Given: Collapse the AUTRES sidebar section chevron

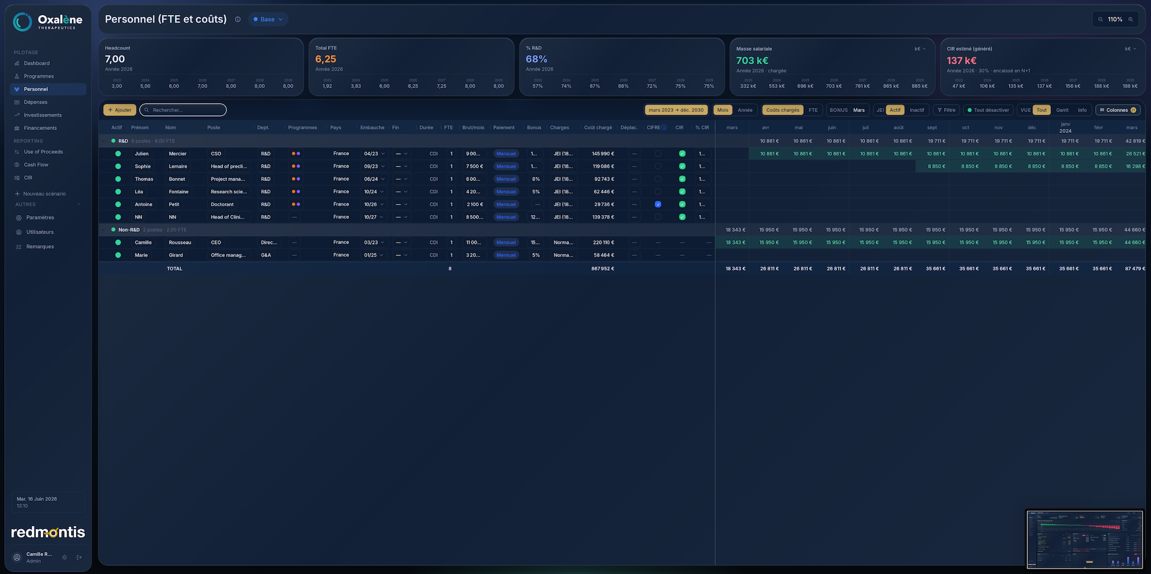Looking at the screenshot, I should 79,205.
